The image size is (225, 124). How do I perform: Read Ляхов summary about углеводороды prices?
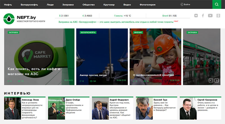32,110
